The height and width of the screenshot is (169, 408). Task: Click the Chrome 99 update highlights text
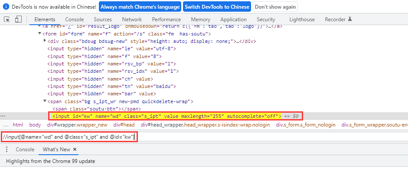click(x=50, y=161)
